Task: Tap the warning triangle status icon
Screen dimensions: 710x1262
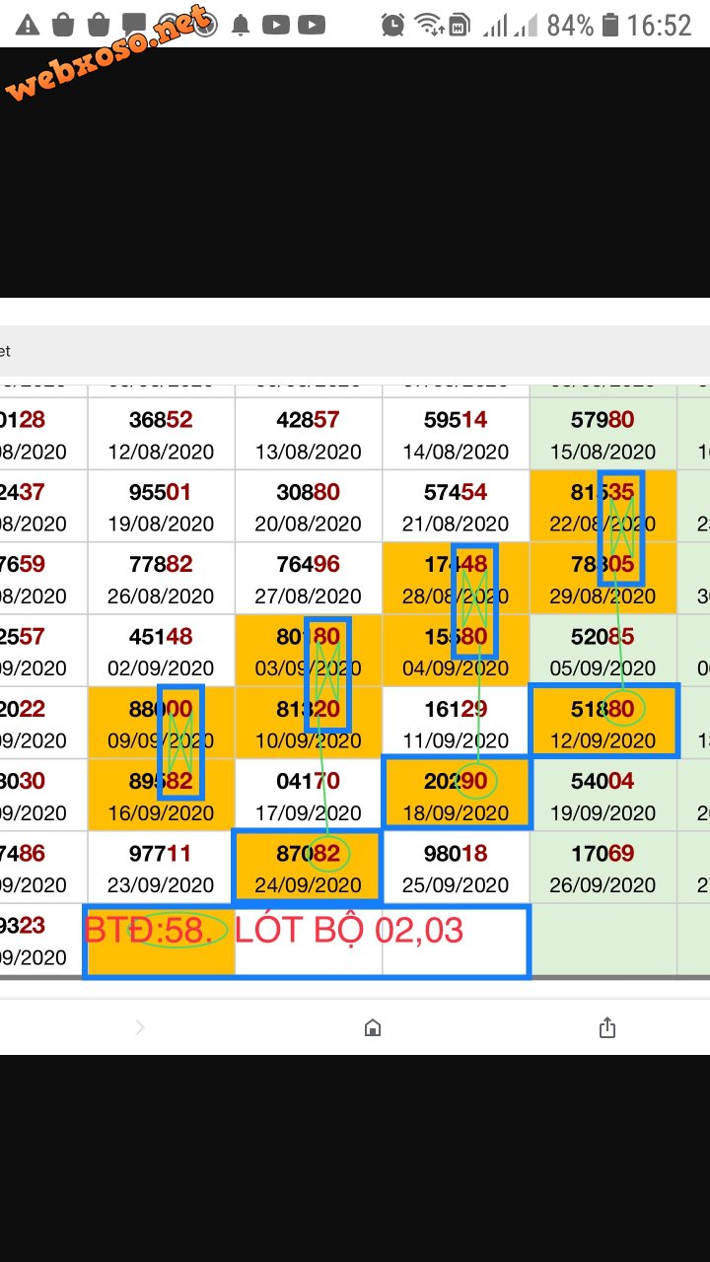Action: click(28, 25)
